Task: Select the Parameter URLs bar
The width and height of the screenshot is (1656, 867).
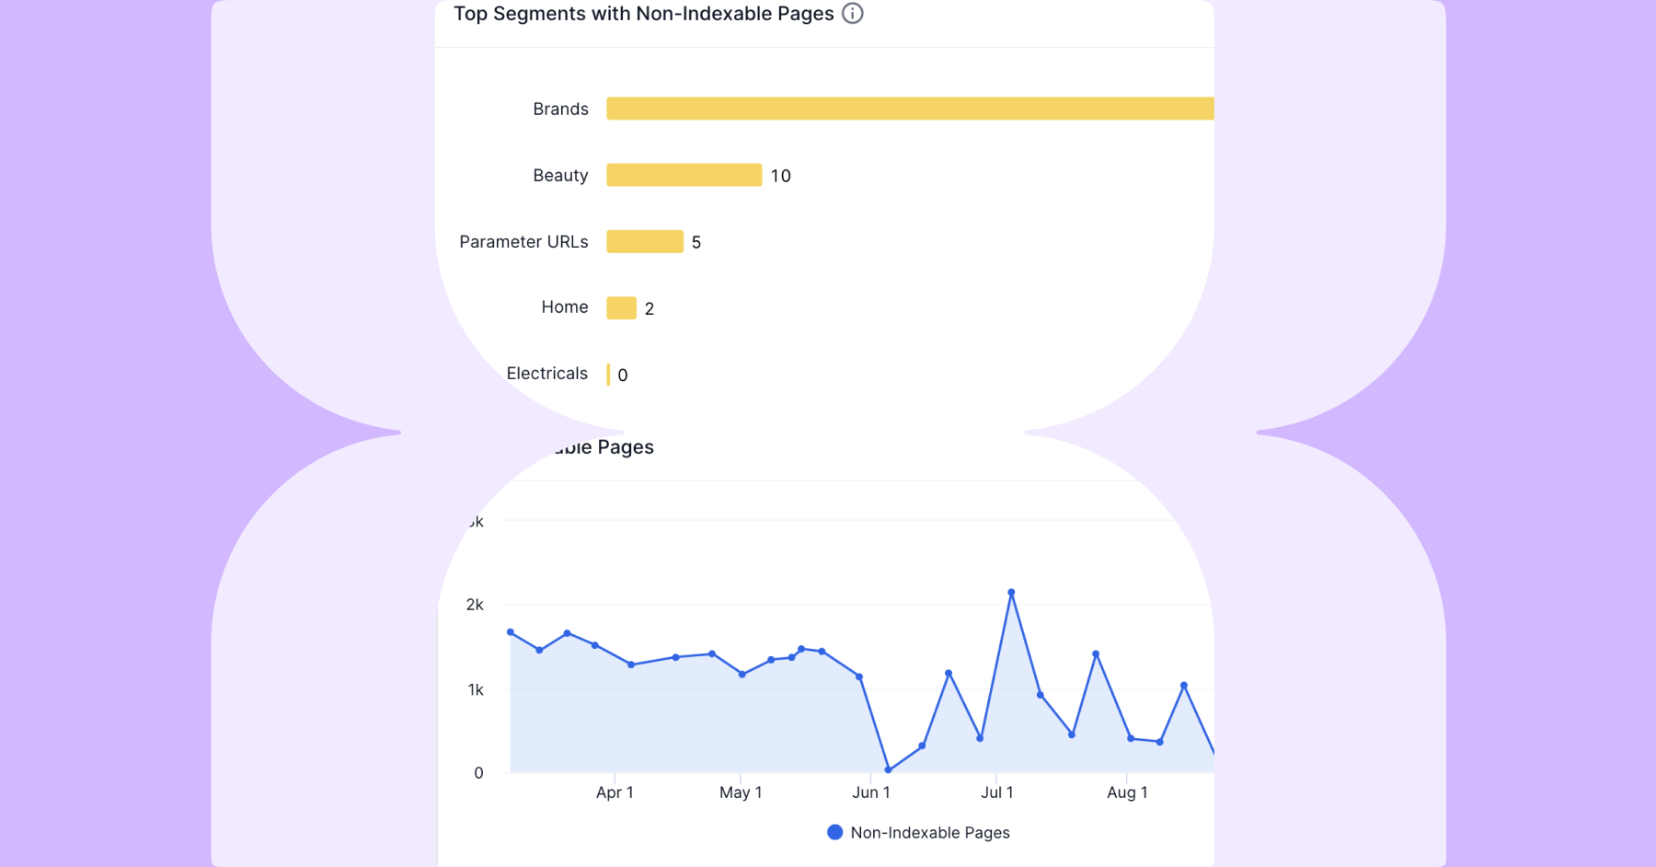Action: (x=644, y=241)
